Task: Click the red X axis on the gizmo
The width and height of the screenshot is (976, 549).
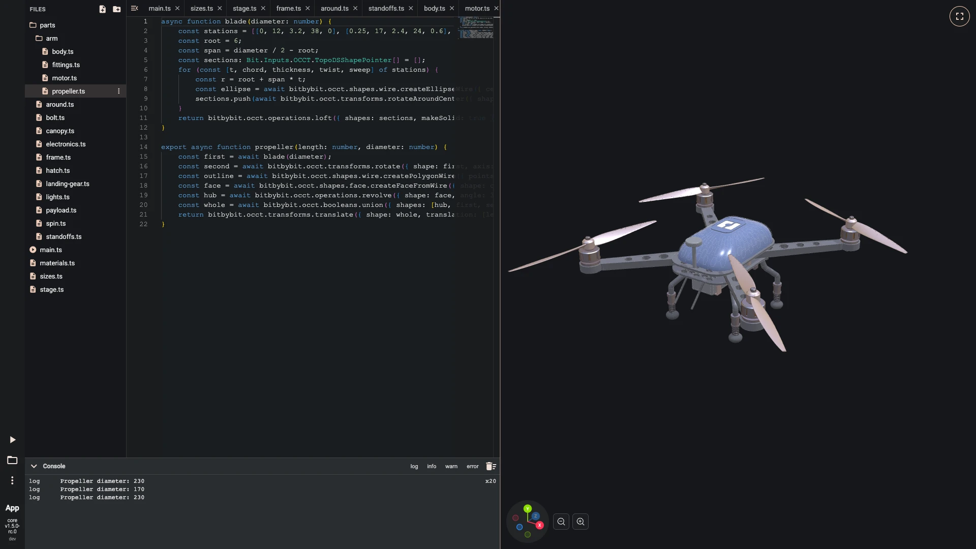Action: point(539,525)
